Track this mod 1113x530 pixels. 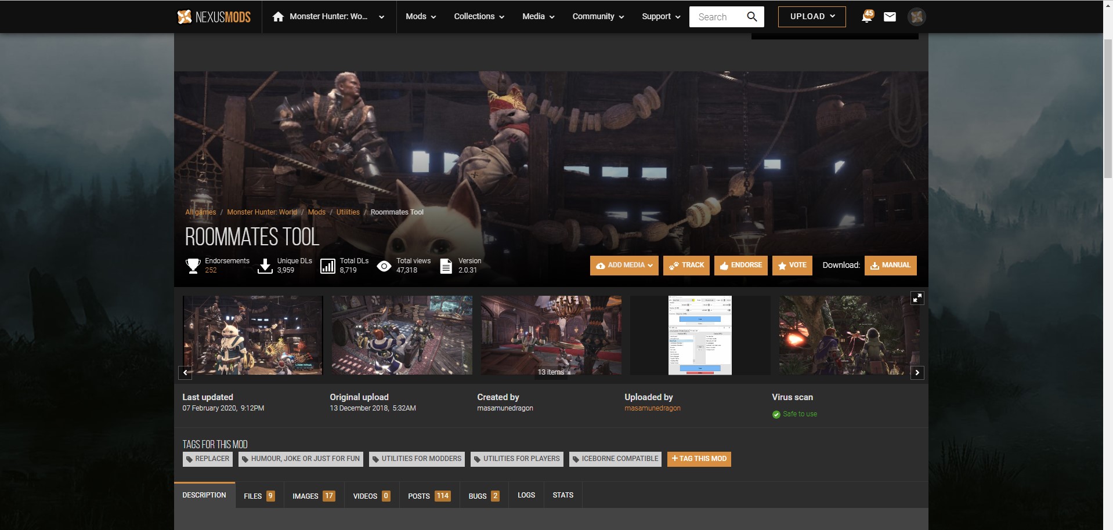pyautogui.click(x=686, y=266)
